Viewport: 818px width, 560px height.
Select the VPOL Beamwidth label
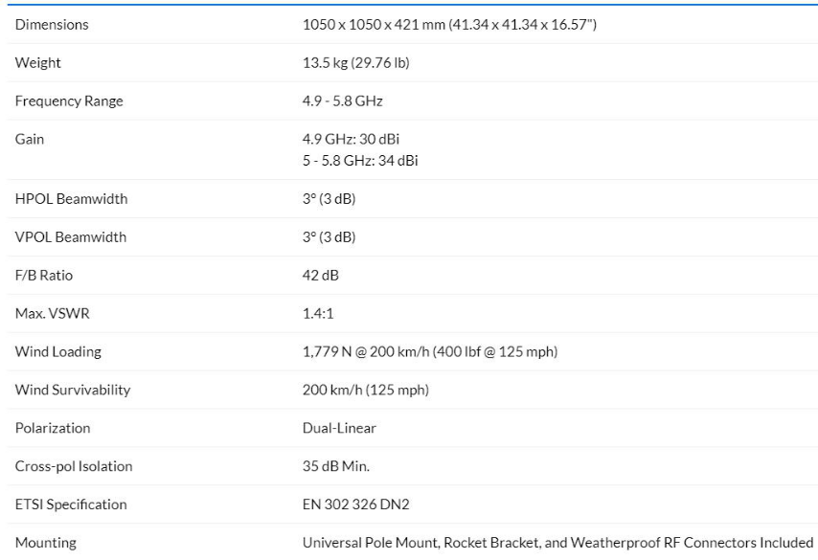pos(71,237)
